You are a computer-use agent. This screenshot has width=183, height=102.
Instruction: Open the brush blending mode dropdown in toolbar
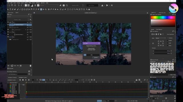(49, 5)
